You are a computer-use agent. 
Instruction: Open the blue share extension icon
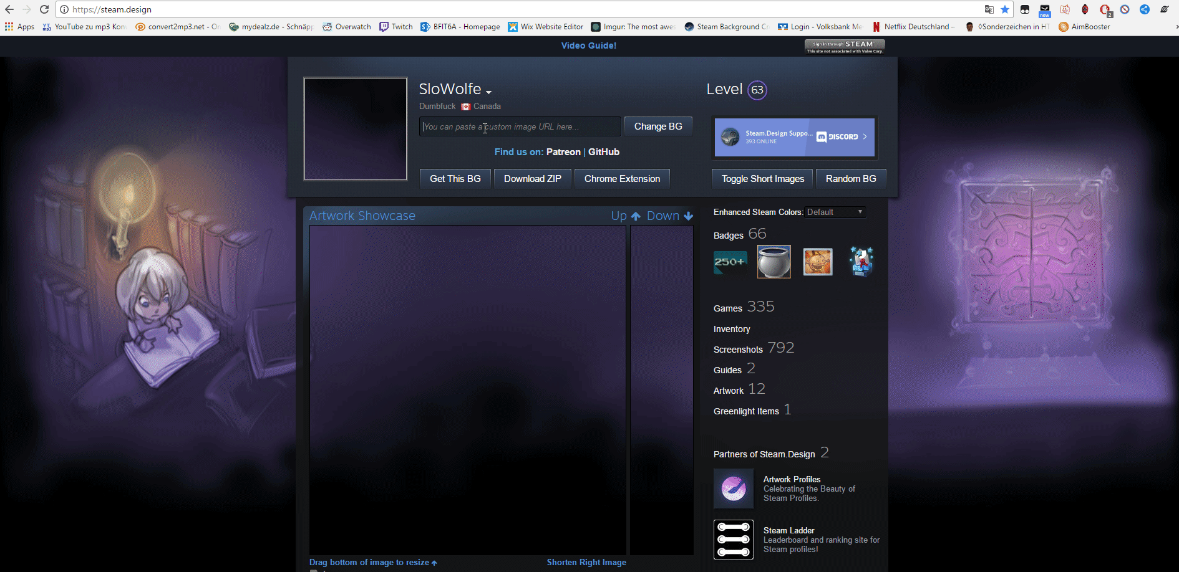1145,9
